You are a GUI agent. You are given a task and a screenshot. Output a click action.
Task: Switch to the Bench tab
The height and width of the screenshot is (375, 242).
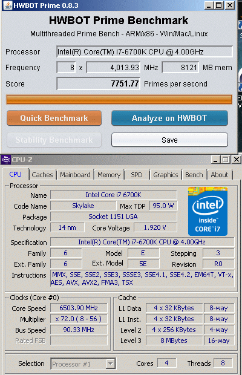click(x=194, y=175)
